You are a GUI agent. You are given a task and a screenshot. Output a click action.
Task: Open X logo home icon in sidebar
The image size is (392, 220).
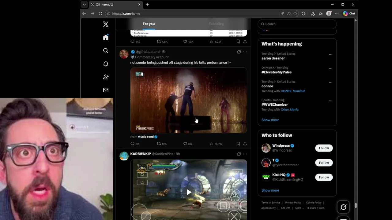pos(106,24)
